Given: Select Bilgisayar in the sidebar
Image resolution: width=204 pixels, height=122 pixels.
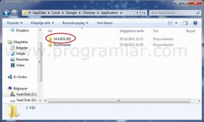Looking at the screenshot, I should [20, 88].
